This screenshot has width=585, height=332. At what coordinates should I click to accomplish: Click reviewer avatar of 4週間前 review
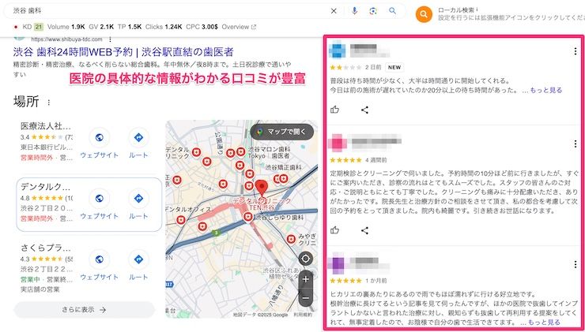(x=337, y=143)
